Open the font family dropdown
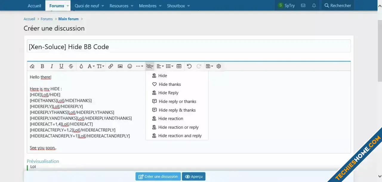This screenshot has width=382, height=182. point(91,66)
